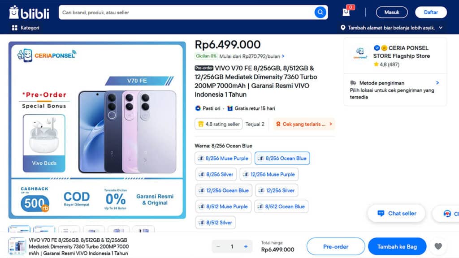This screenshot has height=258, width=459.
Task: Click the magnifier icon to search
Action: tap(320, 12)
